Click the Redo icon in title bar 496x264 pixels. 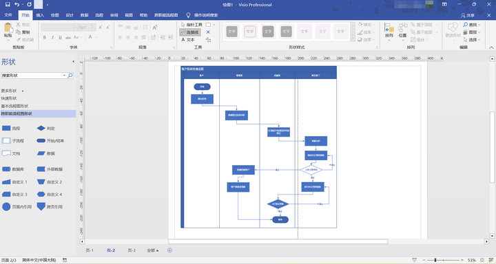29,4
